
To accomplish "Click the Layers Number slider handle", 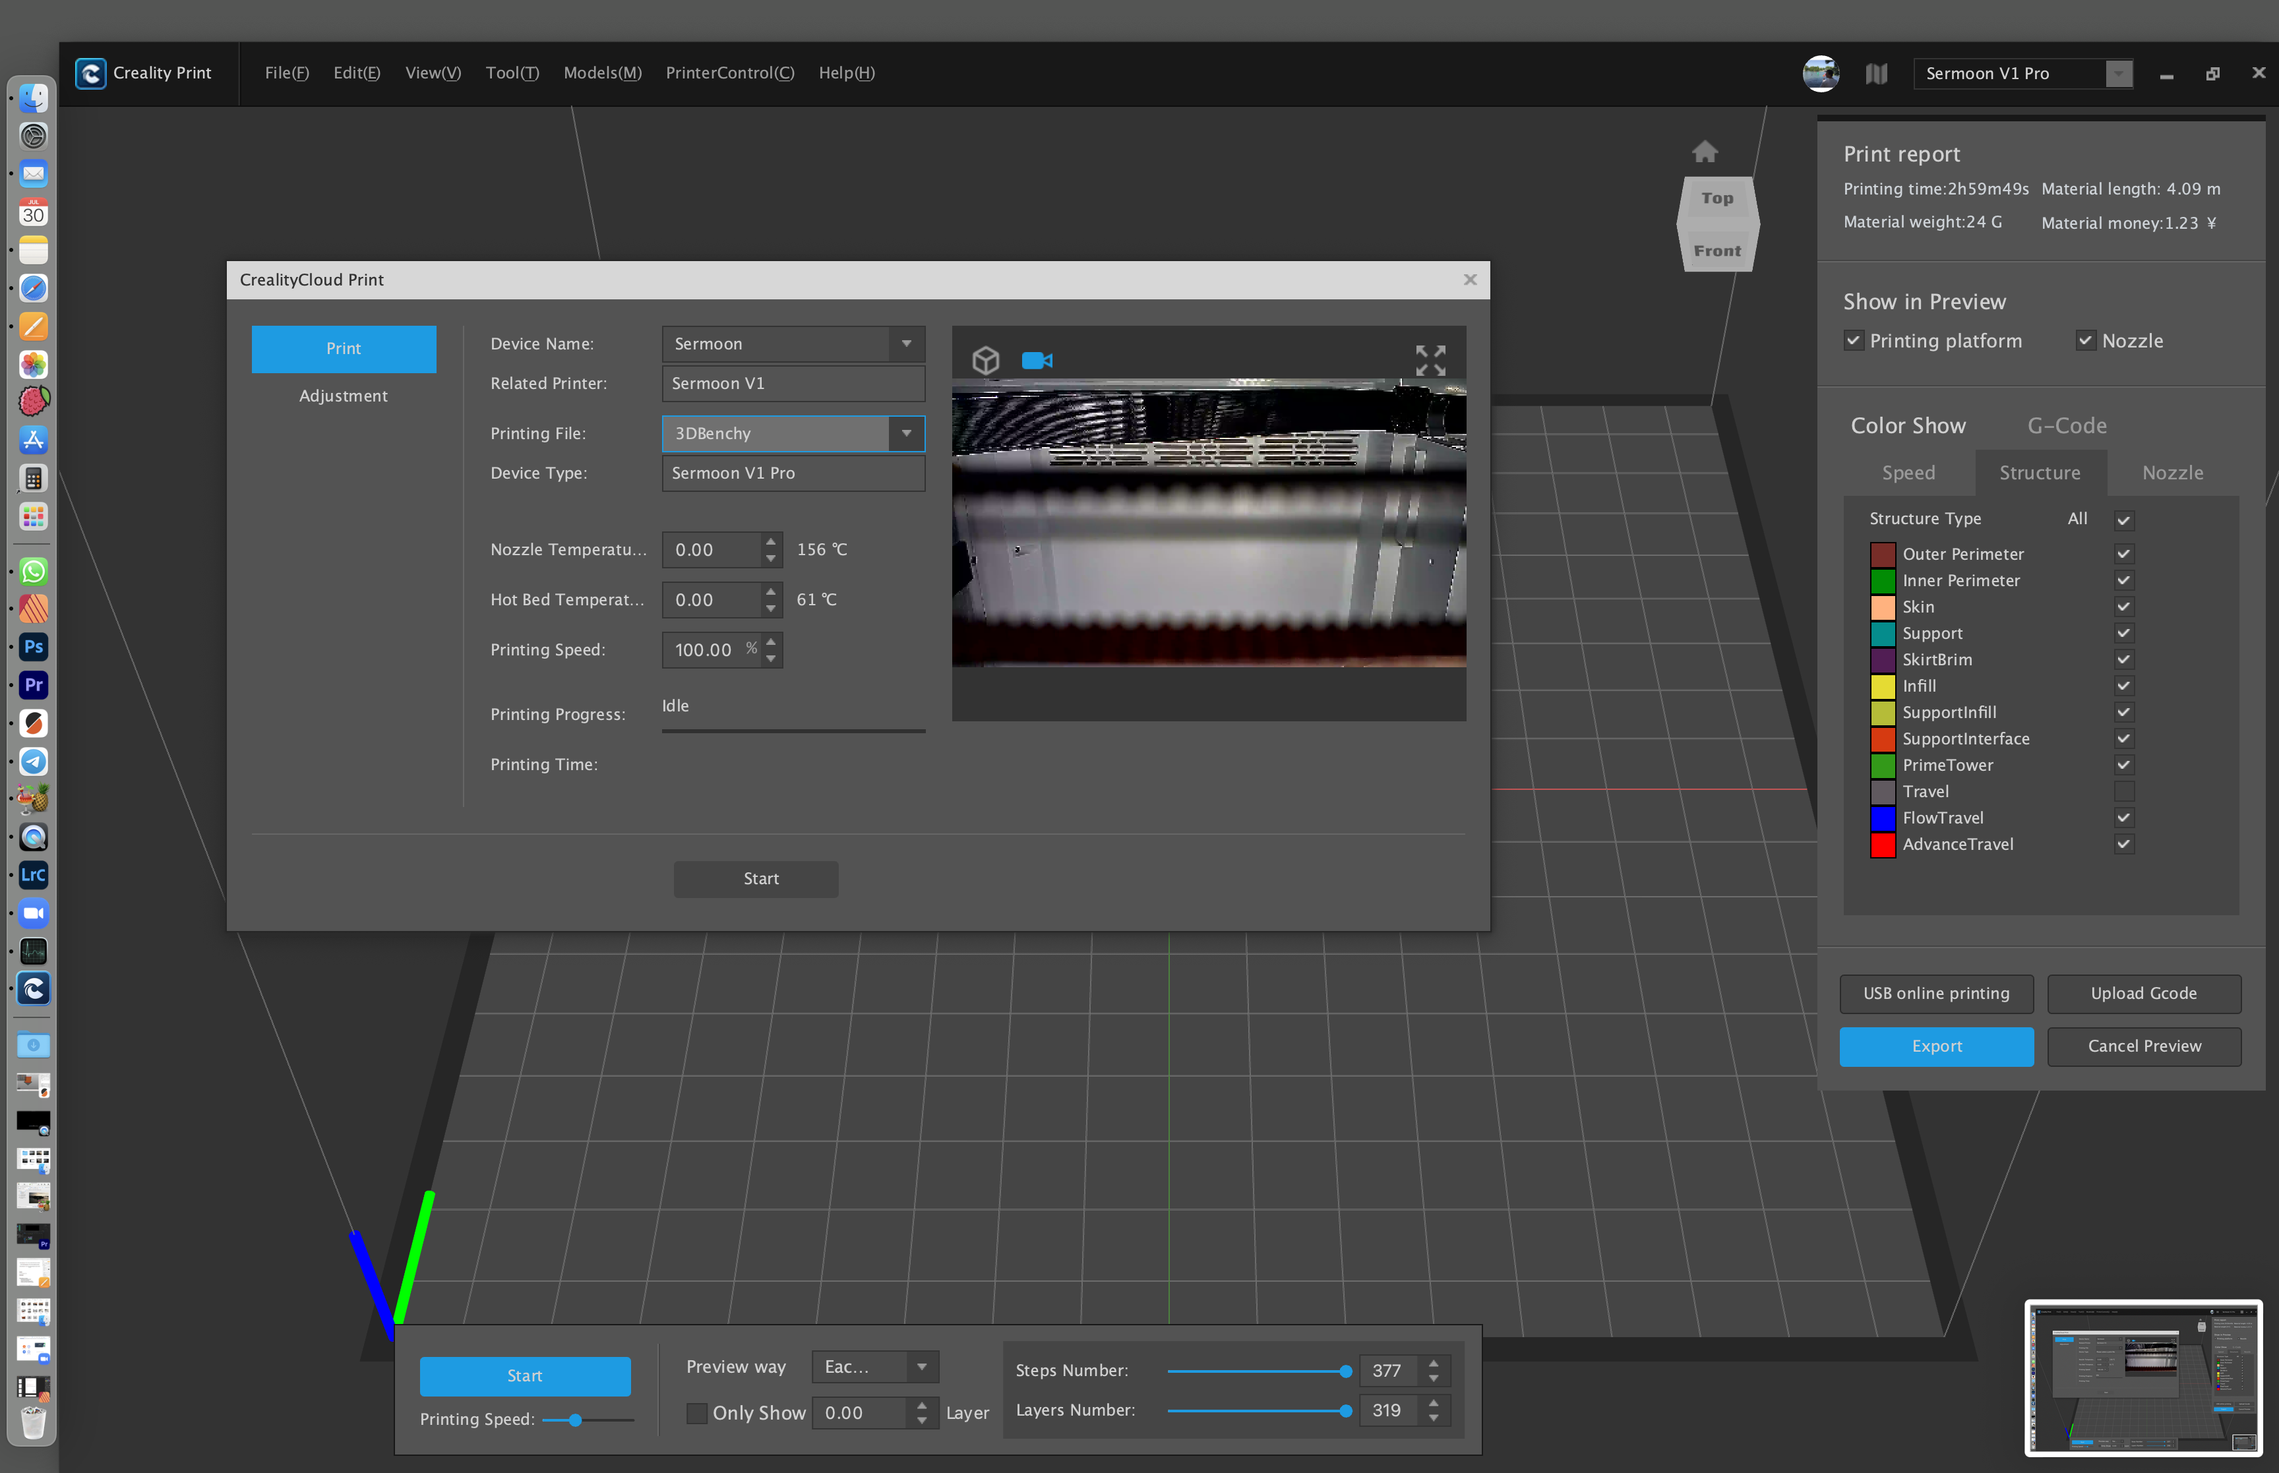I will tap(1346, 1411).
